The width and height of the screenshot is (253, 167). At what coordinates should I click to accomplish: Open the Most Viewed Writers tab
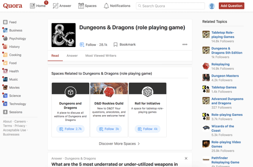click(101, 56)
